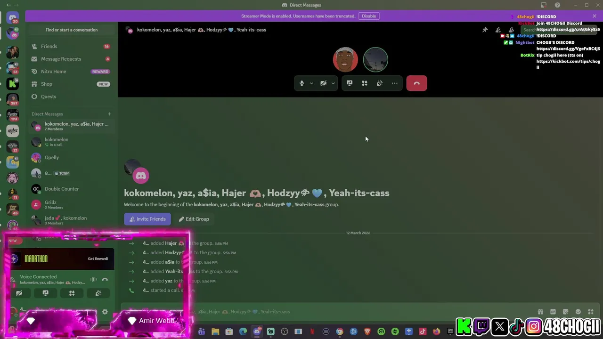Toggle noise suppression in voice panel
Screen dimensions: 603x339
[x=93, y=280]
